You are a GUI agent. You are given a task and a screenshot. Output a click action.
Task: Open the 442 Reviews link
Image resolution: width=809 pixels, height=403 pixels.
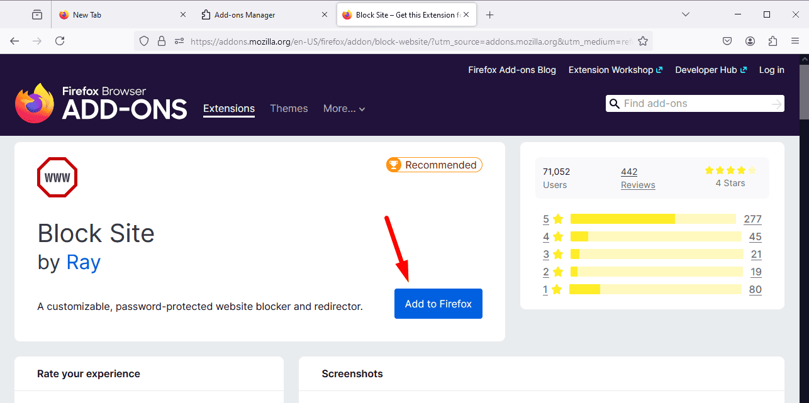[x=638, y=178]
